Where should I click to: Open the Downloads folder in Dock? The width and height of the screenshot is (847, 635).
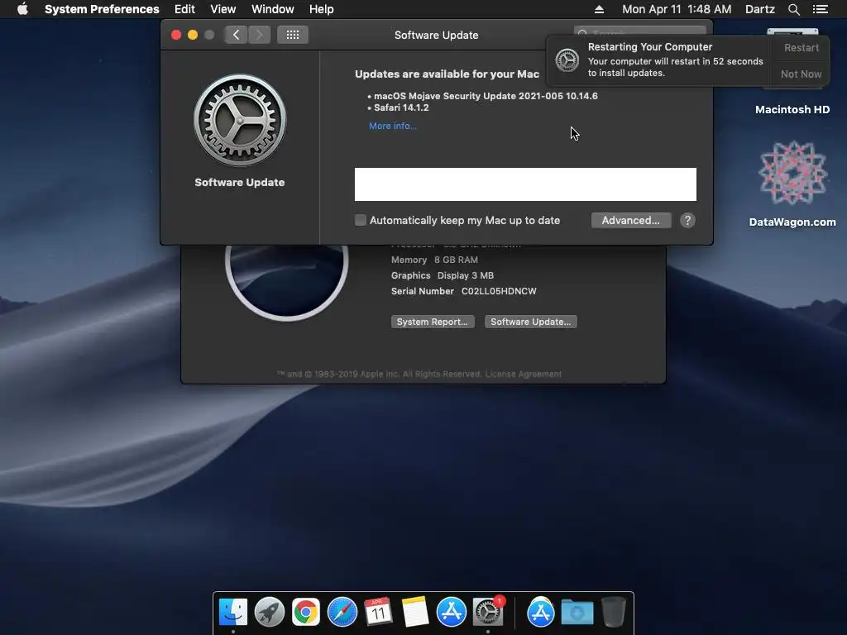click(x=577, y=613)
